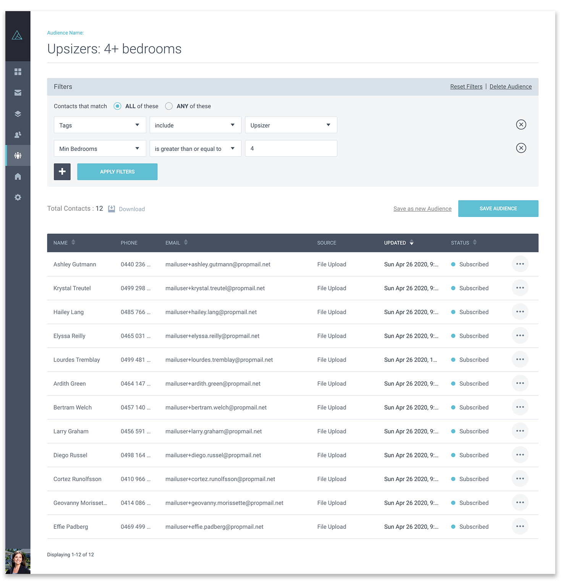Click the Download link text
Viewport: 561px width, 585px height.
click(x=132, y=209)
